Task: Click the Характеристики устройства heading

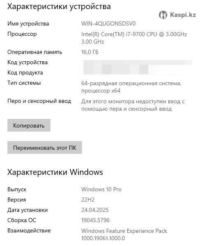Action: tap(59, 7)
